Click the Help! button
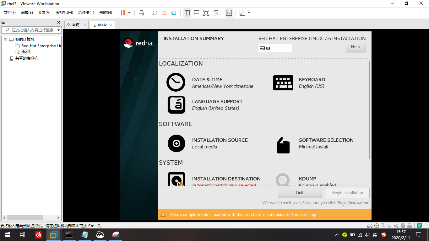This screenshot has height=241, width=429. tap(356, 47)
